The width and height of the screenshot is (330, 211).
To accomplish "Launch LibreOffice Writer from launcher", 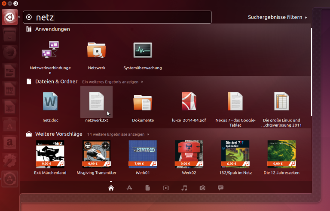I will click(10, 71).
